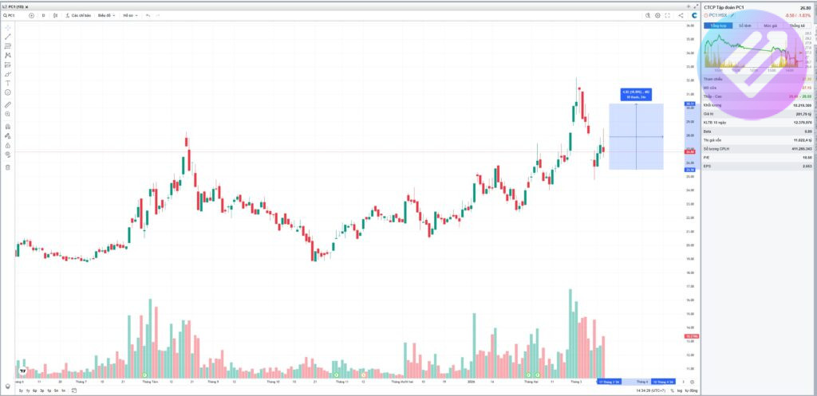Viewport: 817px width, 396px height.
Task: Click the share chart icon
Action: pos(680,15)
